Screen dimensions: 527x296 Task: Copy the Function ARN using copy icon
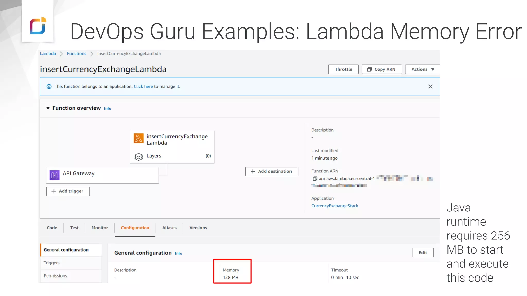(x=315, y=179)
